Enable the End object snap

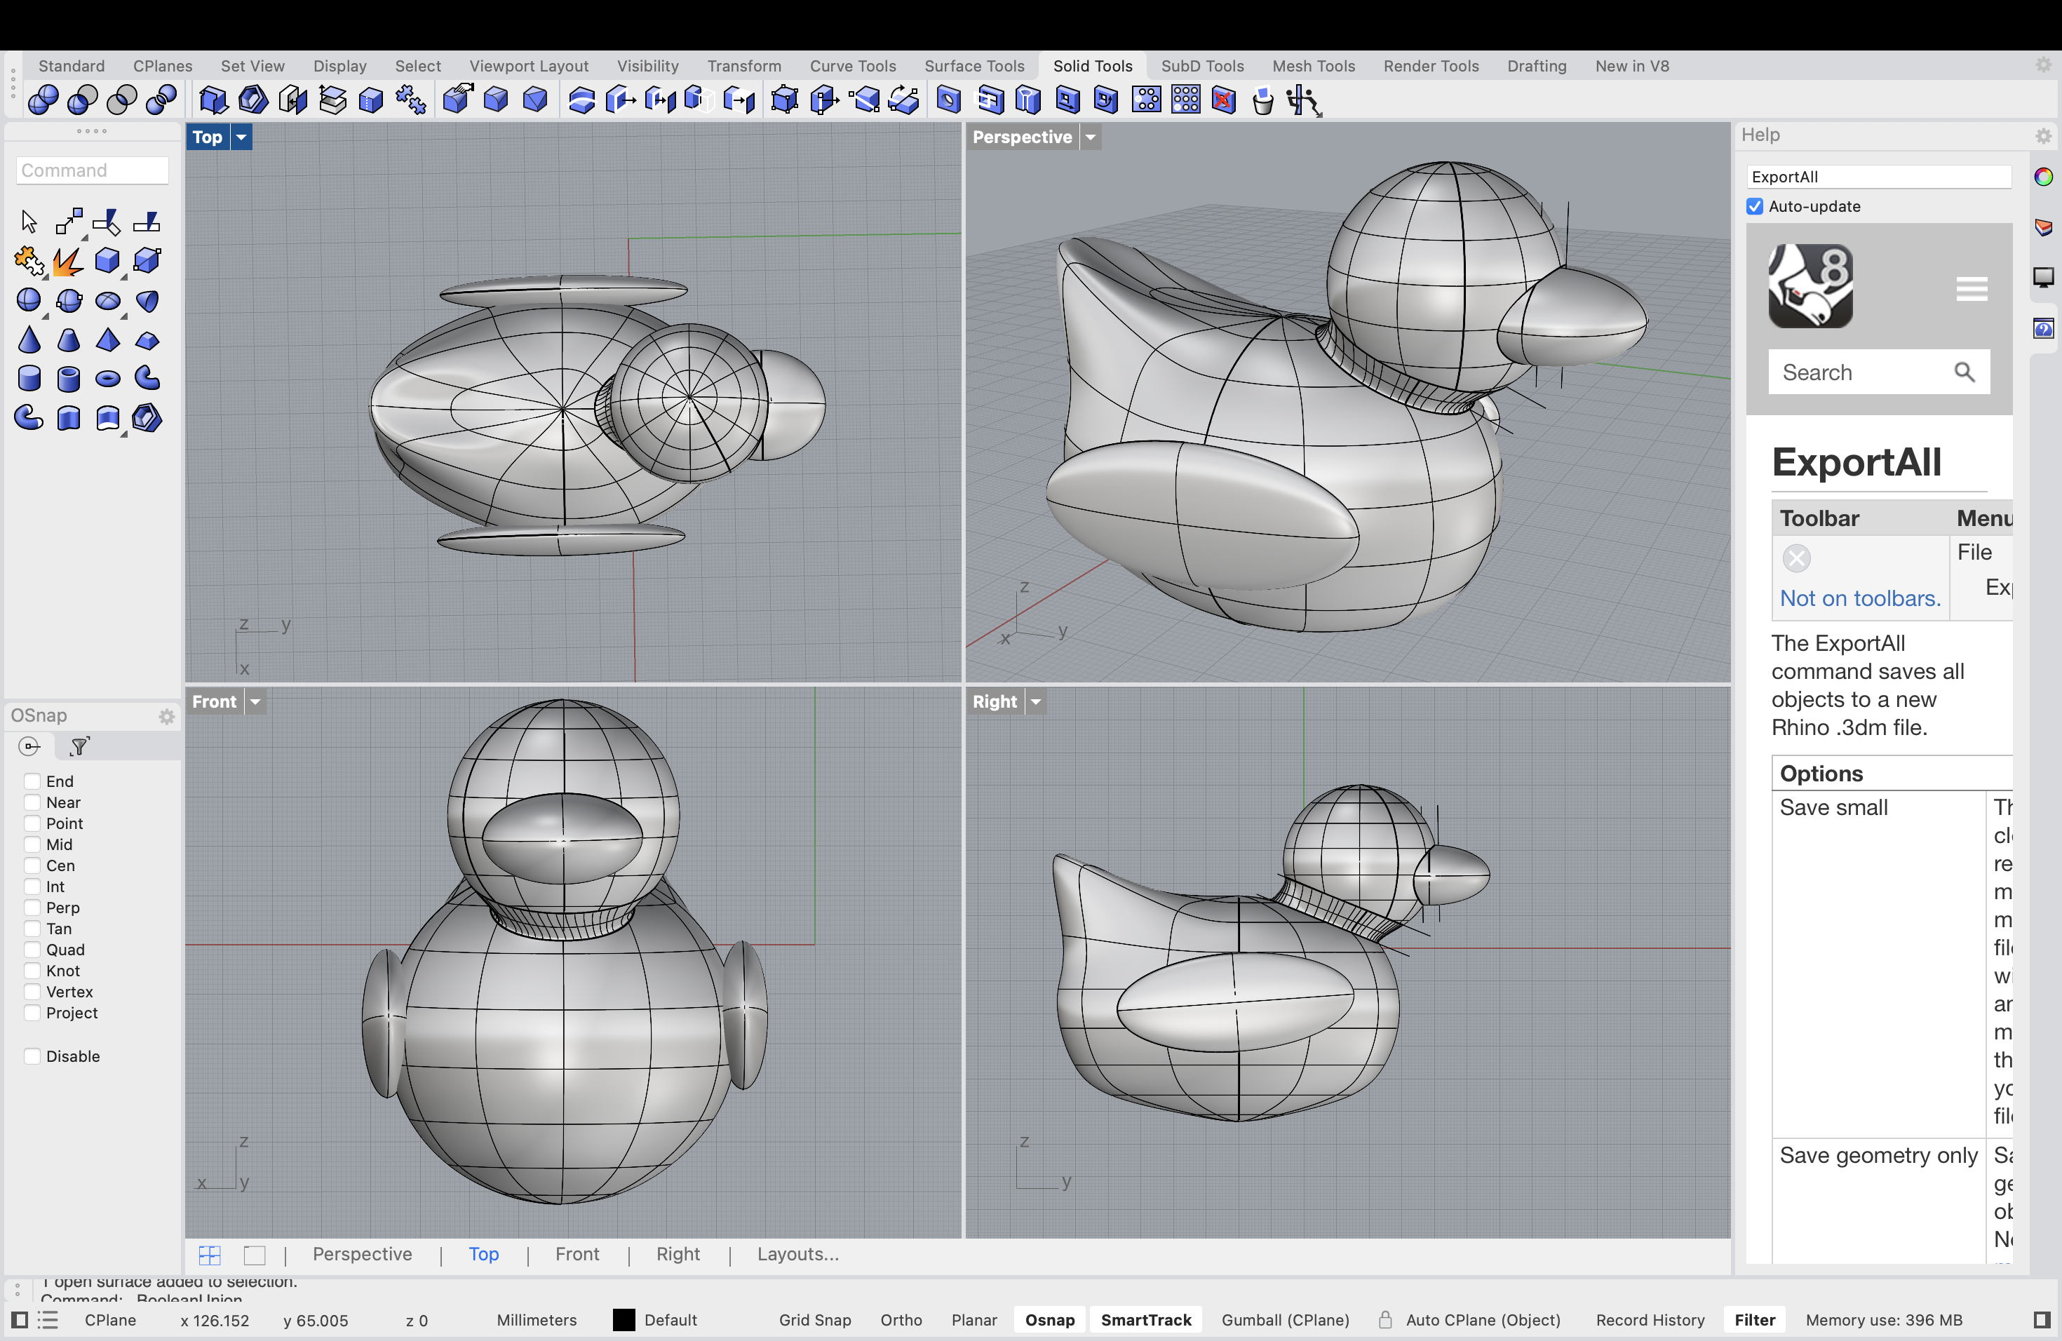click(32, 781)
